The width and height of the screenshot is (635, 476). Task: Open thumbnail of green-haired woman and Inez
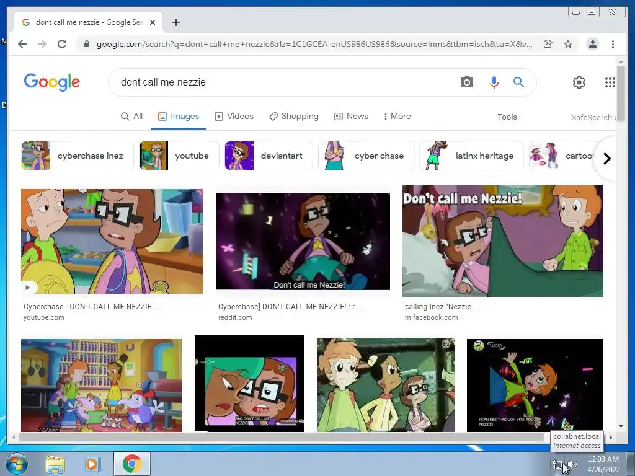(249, 383)
